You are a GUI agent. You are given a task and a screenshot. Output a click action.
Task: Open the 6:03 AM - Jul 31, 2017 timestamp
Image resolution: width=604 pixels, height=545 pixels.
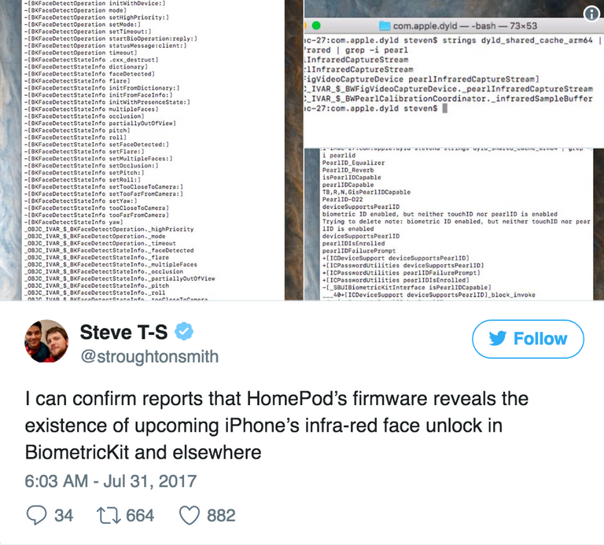tap(111, 481)
